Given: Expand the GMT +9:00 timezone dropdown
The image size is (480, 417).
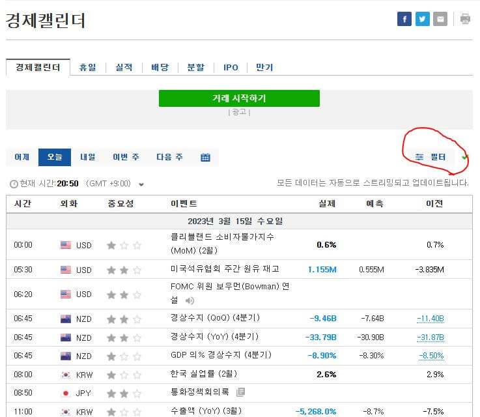Looking at the screenshot, I should [x=141, y=184].
